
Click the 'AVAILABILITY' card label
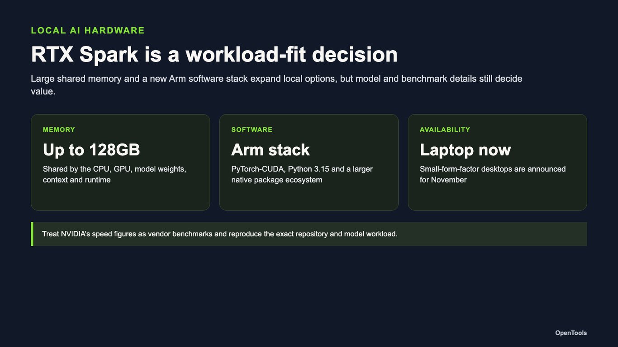445,130
